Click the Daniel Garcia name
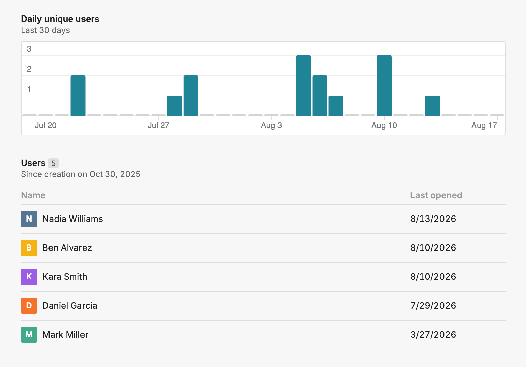 pyautogui.click(x=70, y=306)
